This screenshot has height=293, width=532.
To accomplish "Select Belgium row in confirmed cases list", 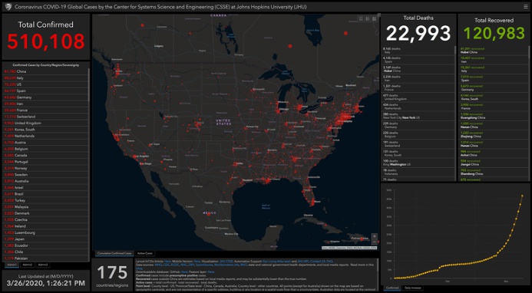I will pos(45,149).
